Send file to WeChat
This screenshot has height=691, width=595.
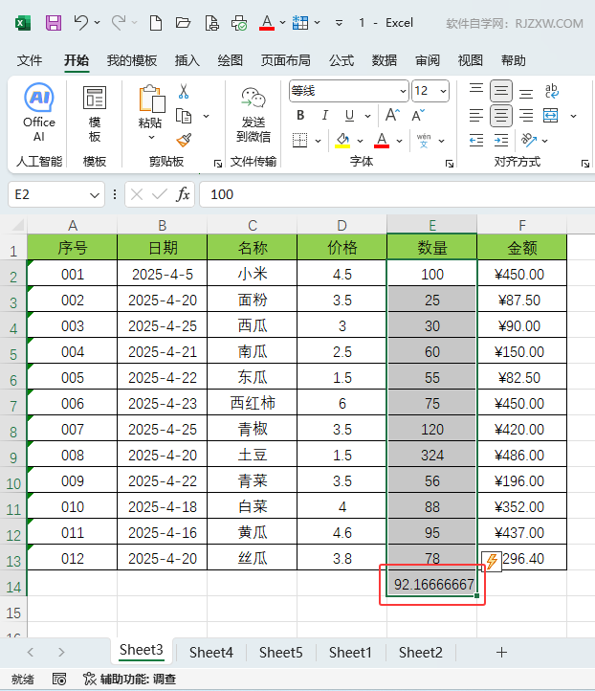click(x=253, y=115)
